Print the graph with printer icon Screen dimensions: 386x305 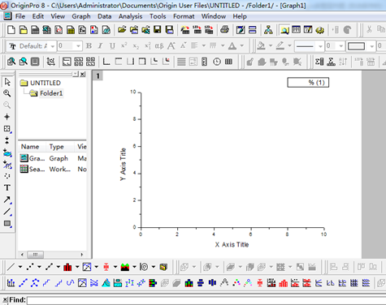pos(224,30)
